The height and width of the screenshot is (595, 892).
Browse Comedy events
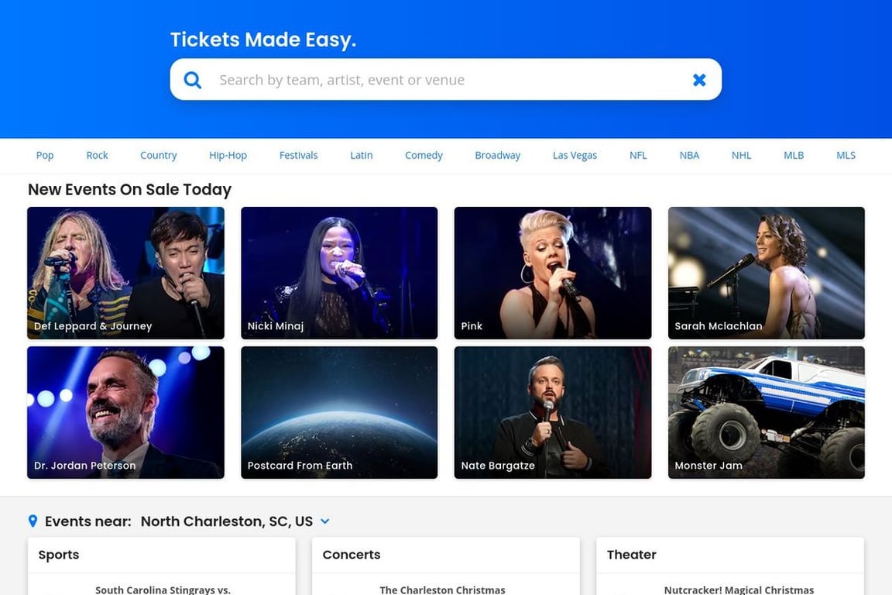pyautogui.click(x=424, y=155)
